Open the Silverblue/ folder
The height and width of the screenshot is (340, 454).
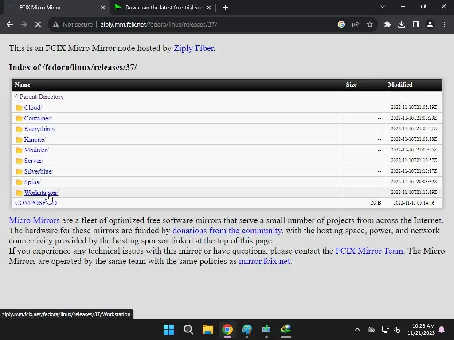(x=39, y=171)
